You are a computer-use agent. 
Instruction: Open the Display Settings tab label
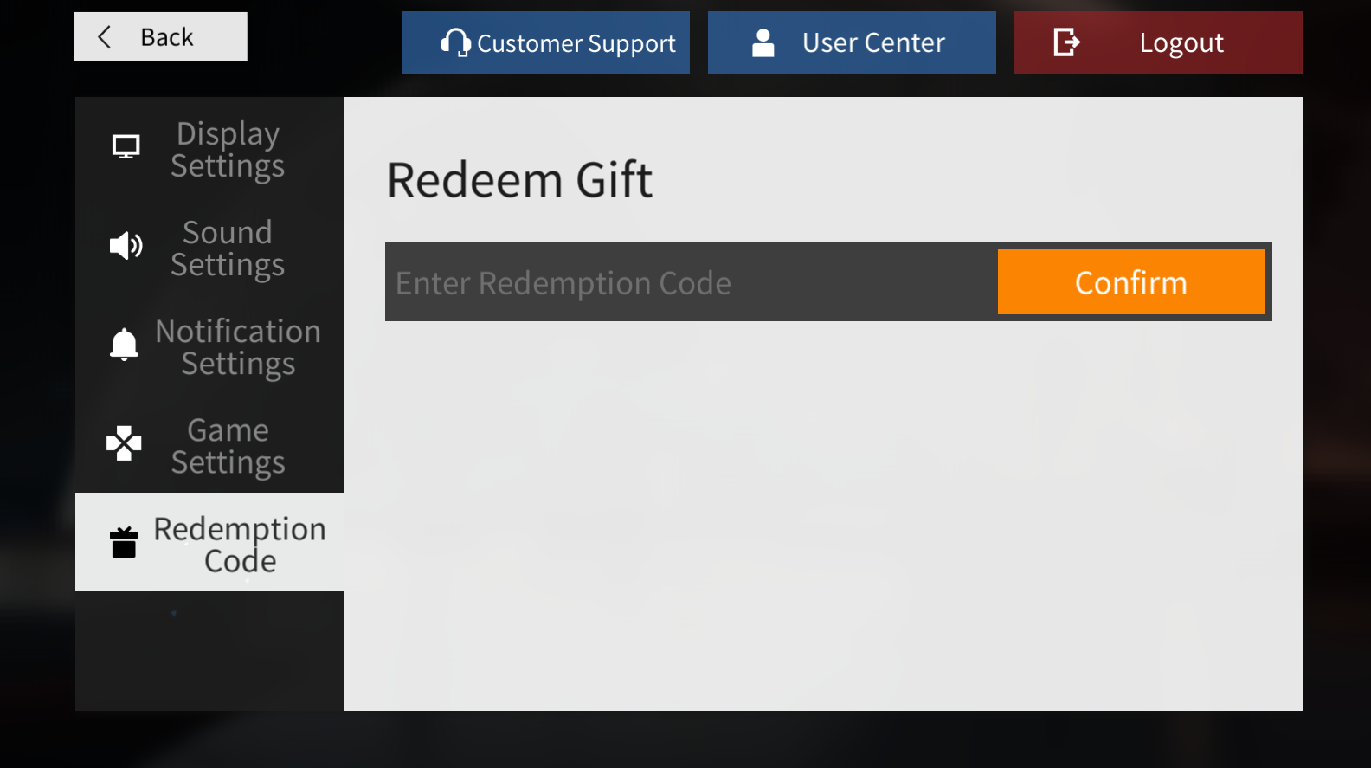228,150
